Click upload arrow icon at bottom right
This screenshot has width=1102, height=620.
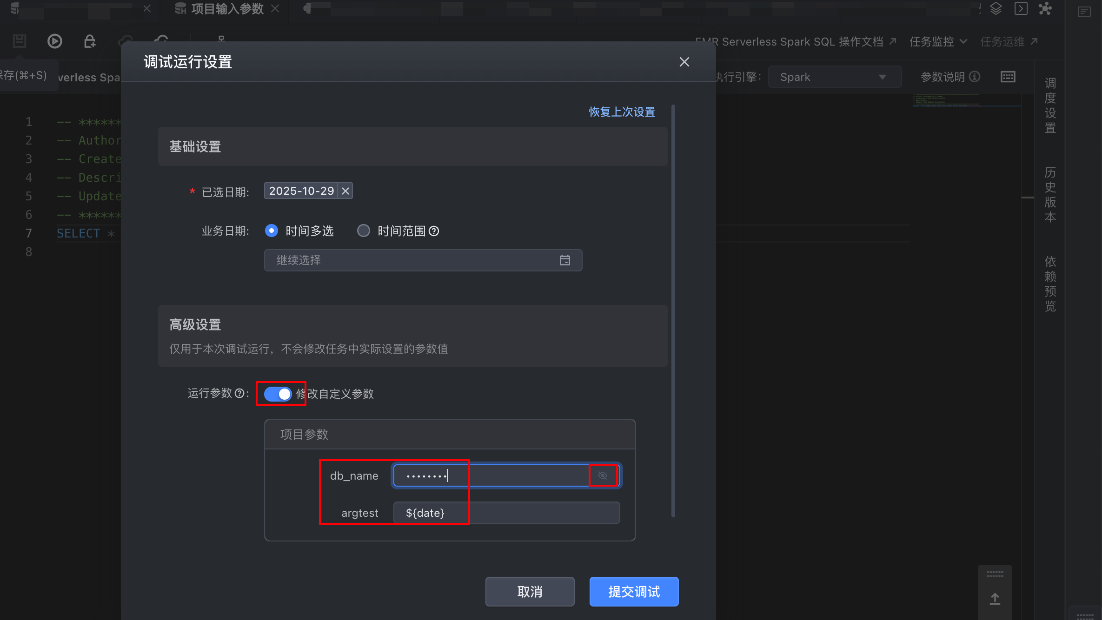pyautogui.click(x=995, y=599)
